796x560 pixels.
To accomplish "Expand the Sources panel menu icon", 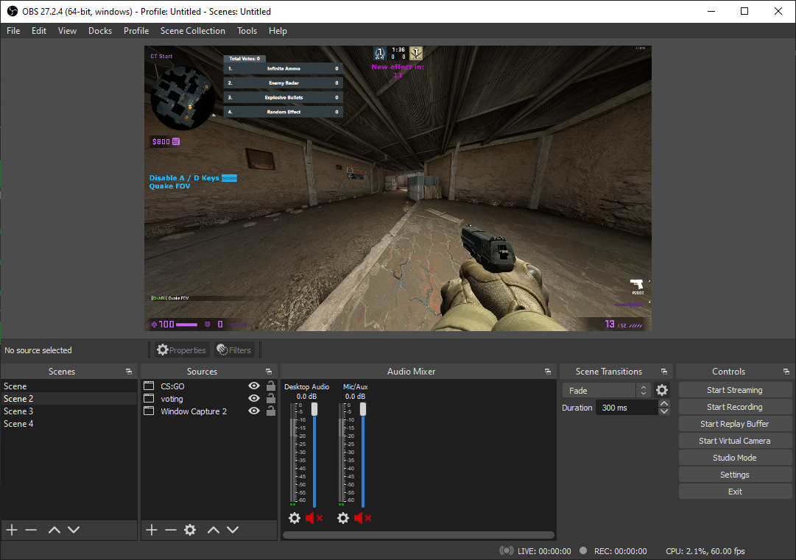I will [x=268, y=371].
